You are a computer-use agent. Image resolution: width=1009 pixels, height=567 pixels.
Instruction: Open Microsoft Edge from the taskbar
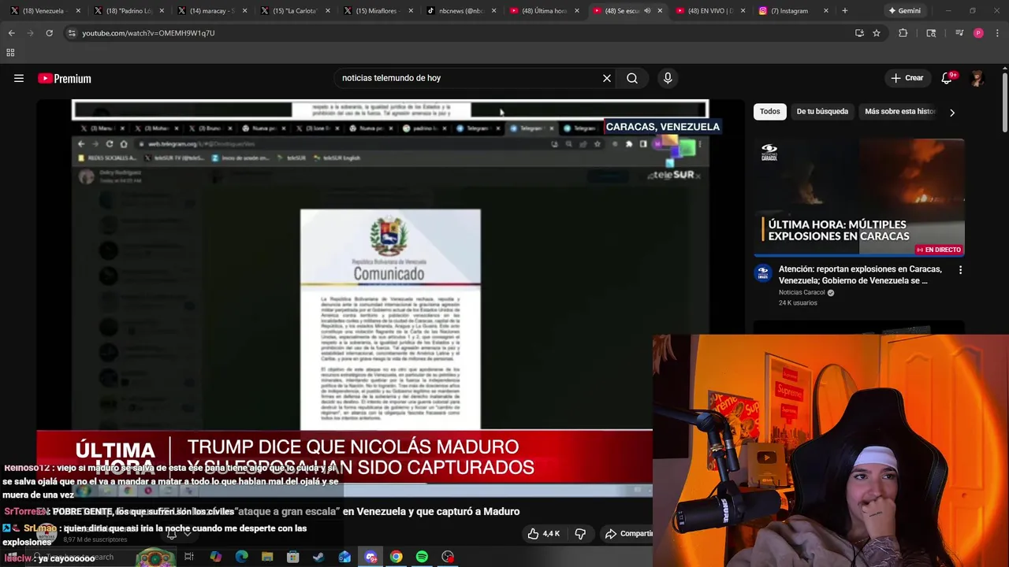tap(241, 557)
